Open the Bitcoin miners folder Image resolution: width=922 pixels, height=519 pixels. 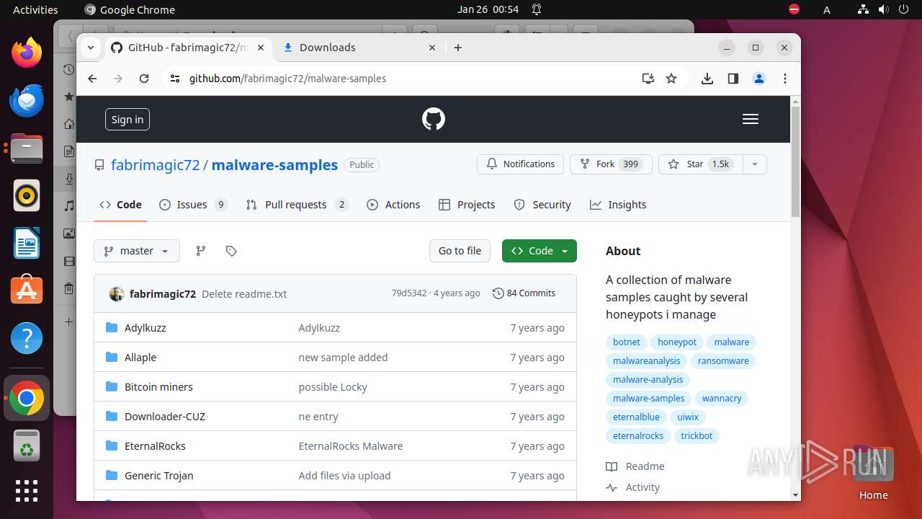158,387
